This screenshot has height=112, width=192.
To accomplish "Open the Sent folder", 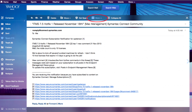I will coord(7,33).
